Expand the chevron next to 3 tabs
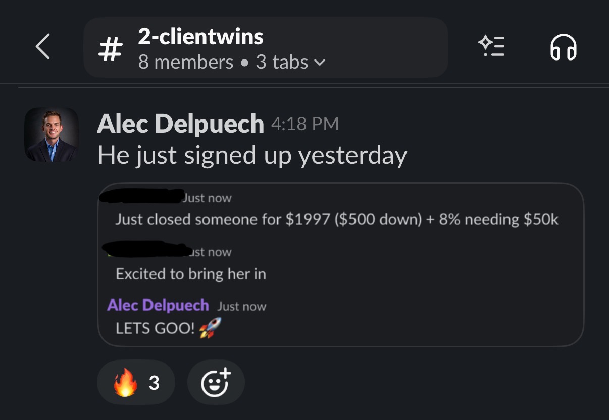Screen dimensions: 609x420 click(320, 64)
